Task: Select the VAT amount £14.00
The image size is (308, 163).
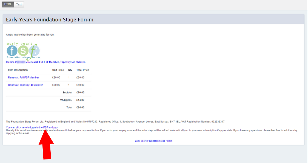Action: tap(80, 100)
